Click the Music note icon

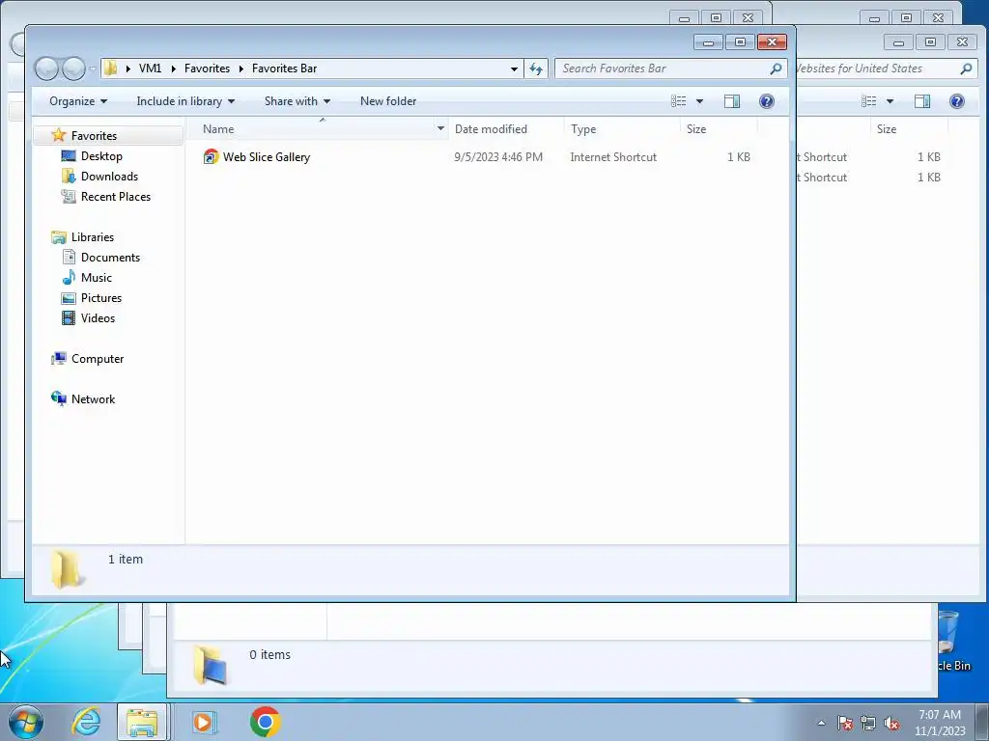tap(69, 277)
